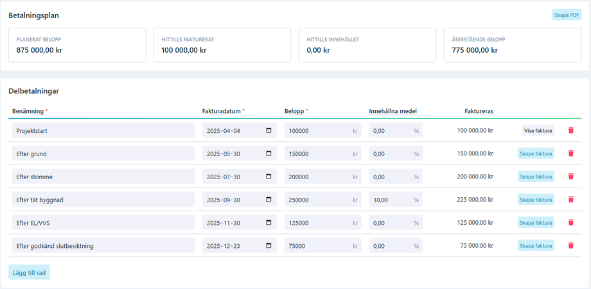The image size is (591, 289).
Task: Create invoice for Efter tät byggnad
Action: (536, 200)
